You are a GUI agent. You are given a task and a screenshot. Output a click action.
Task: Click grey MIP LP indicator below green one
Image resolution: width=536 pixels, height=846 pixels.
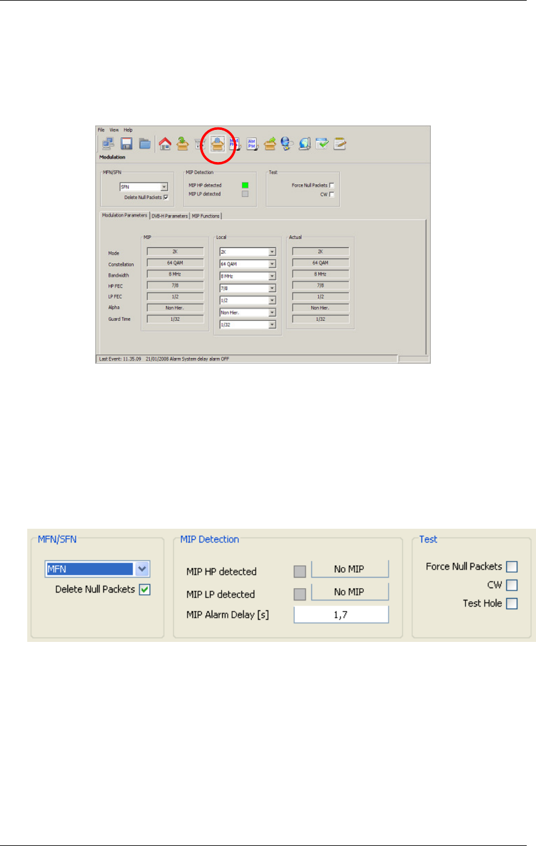point(244,194)
